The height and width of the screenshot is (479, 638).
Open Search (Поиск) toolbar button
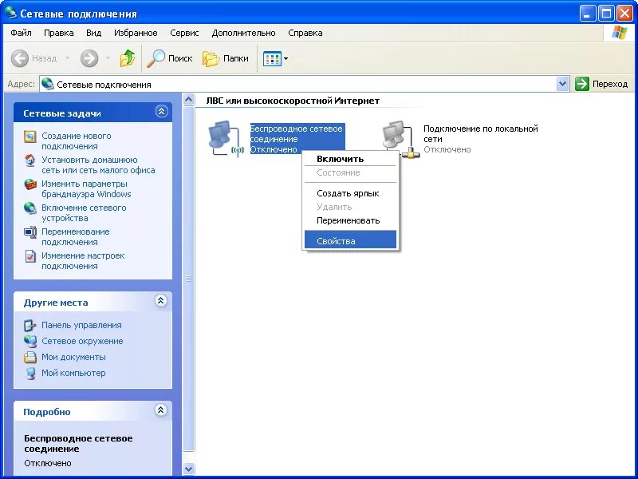tap(170, 58)
